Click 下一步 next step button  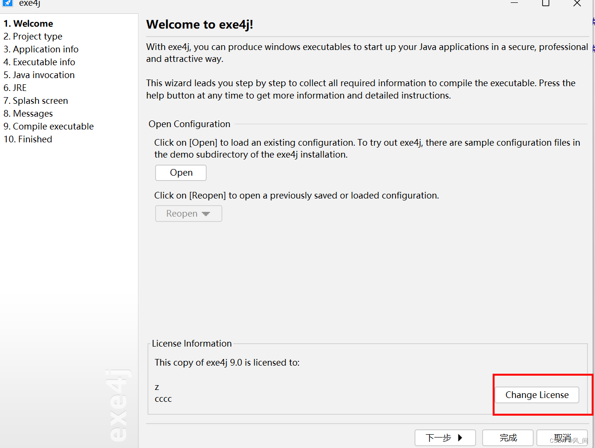click(x=445, y=438)
